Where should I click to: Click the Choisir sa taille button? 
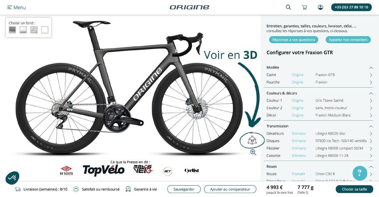[354, 189]
